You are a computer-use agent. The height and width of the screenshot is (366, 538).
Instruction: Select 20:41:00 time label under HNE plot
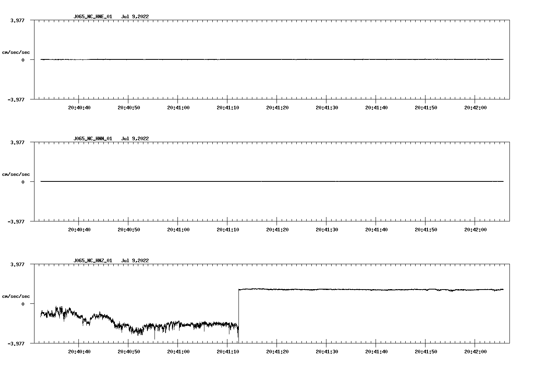pos(178,107)
